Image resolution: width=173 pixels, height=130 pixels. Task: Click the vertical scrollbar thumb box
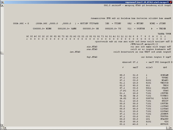click(x=2, y=53)
